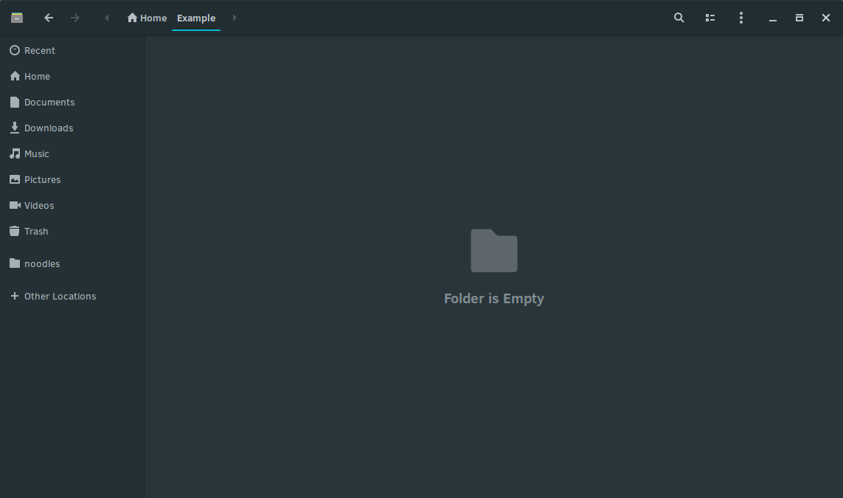Open Documents in the sidebar
843x498 pixels.
(x=72, y=102)
